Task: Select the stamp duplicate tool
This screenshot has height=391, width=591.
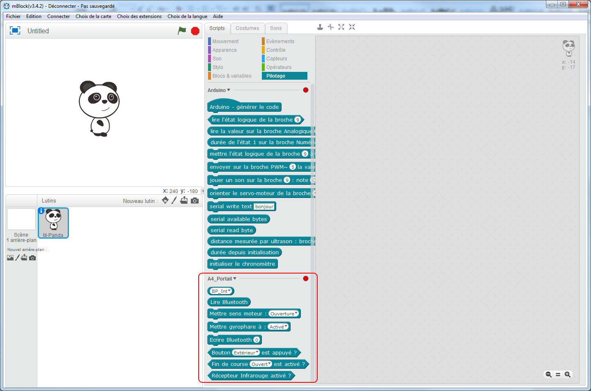Action: 320,27
